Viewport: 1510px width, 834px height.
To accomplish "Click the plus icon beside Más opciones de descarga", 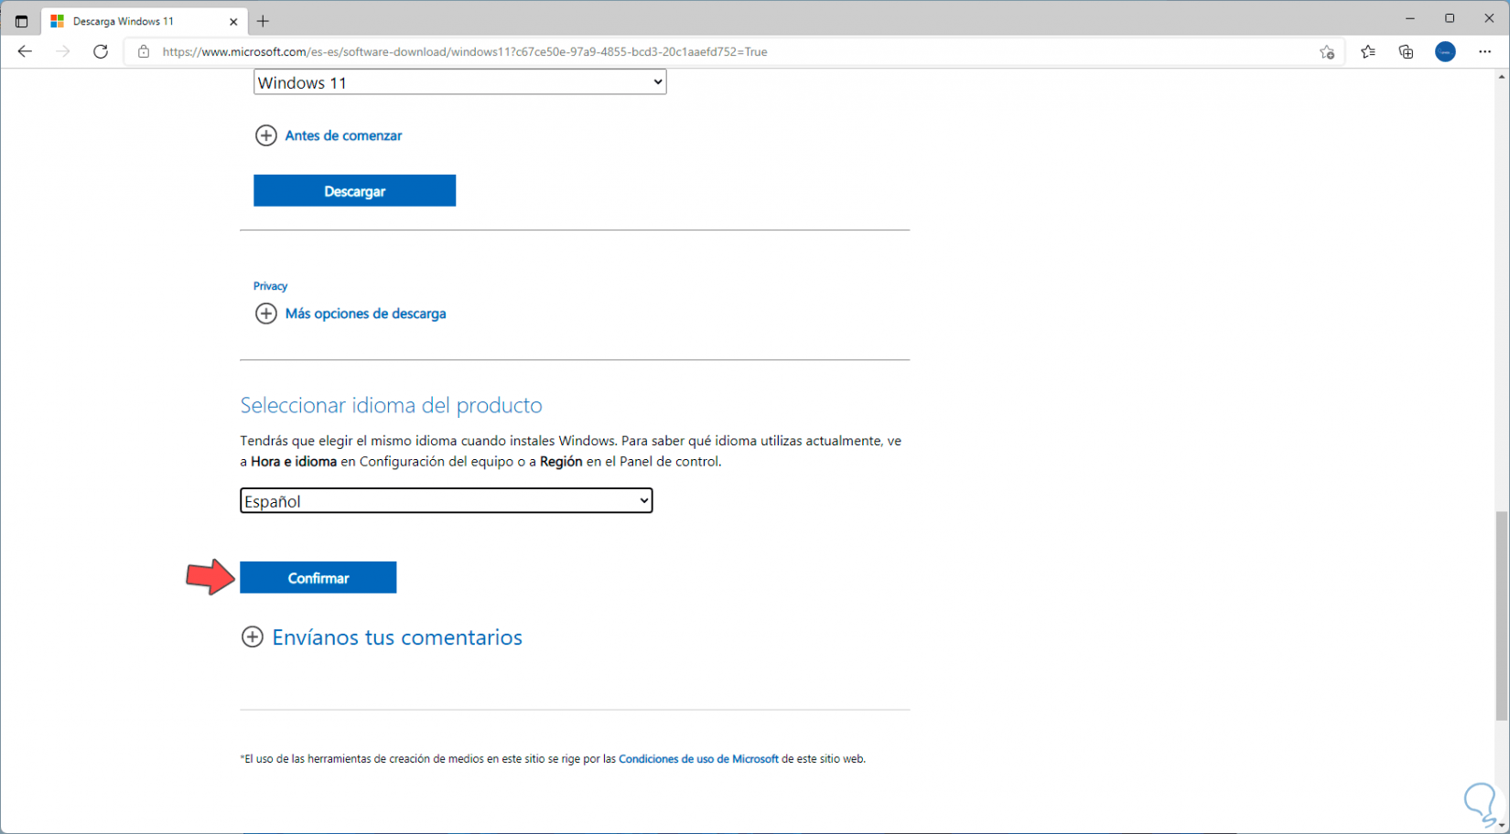I will (265, 314).
